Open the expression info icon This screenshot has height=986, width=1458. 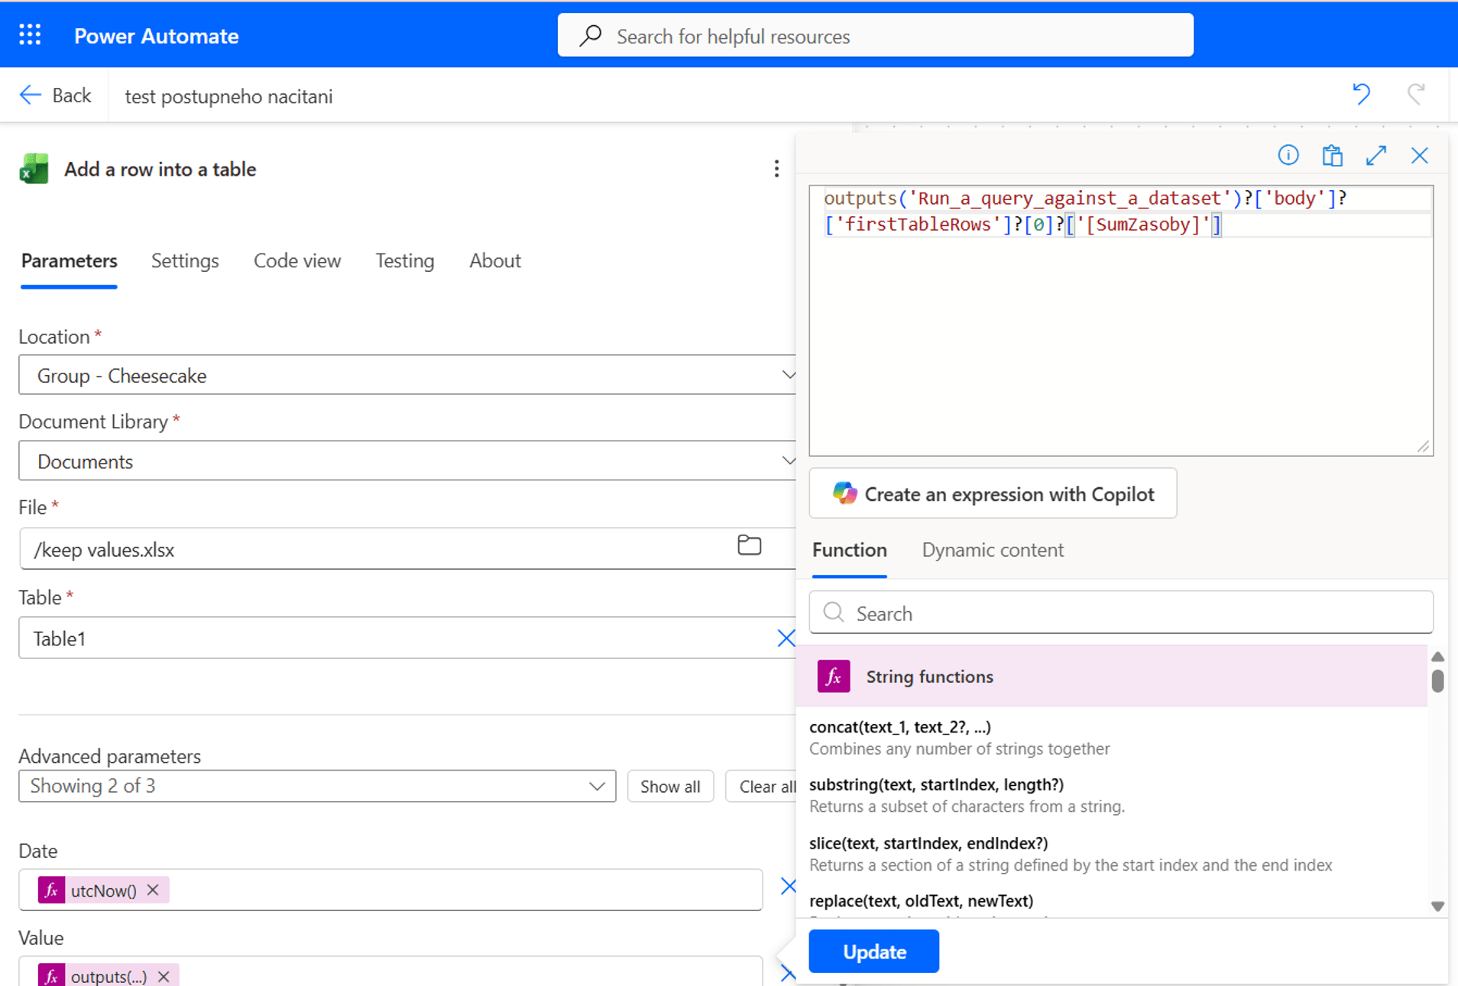pyautogui.click(x=1288, y=156)
